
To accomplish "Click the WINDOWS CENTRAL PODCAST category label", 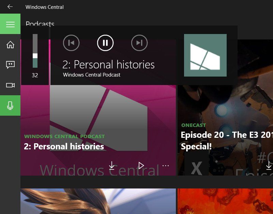I will point(64,136).
